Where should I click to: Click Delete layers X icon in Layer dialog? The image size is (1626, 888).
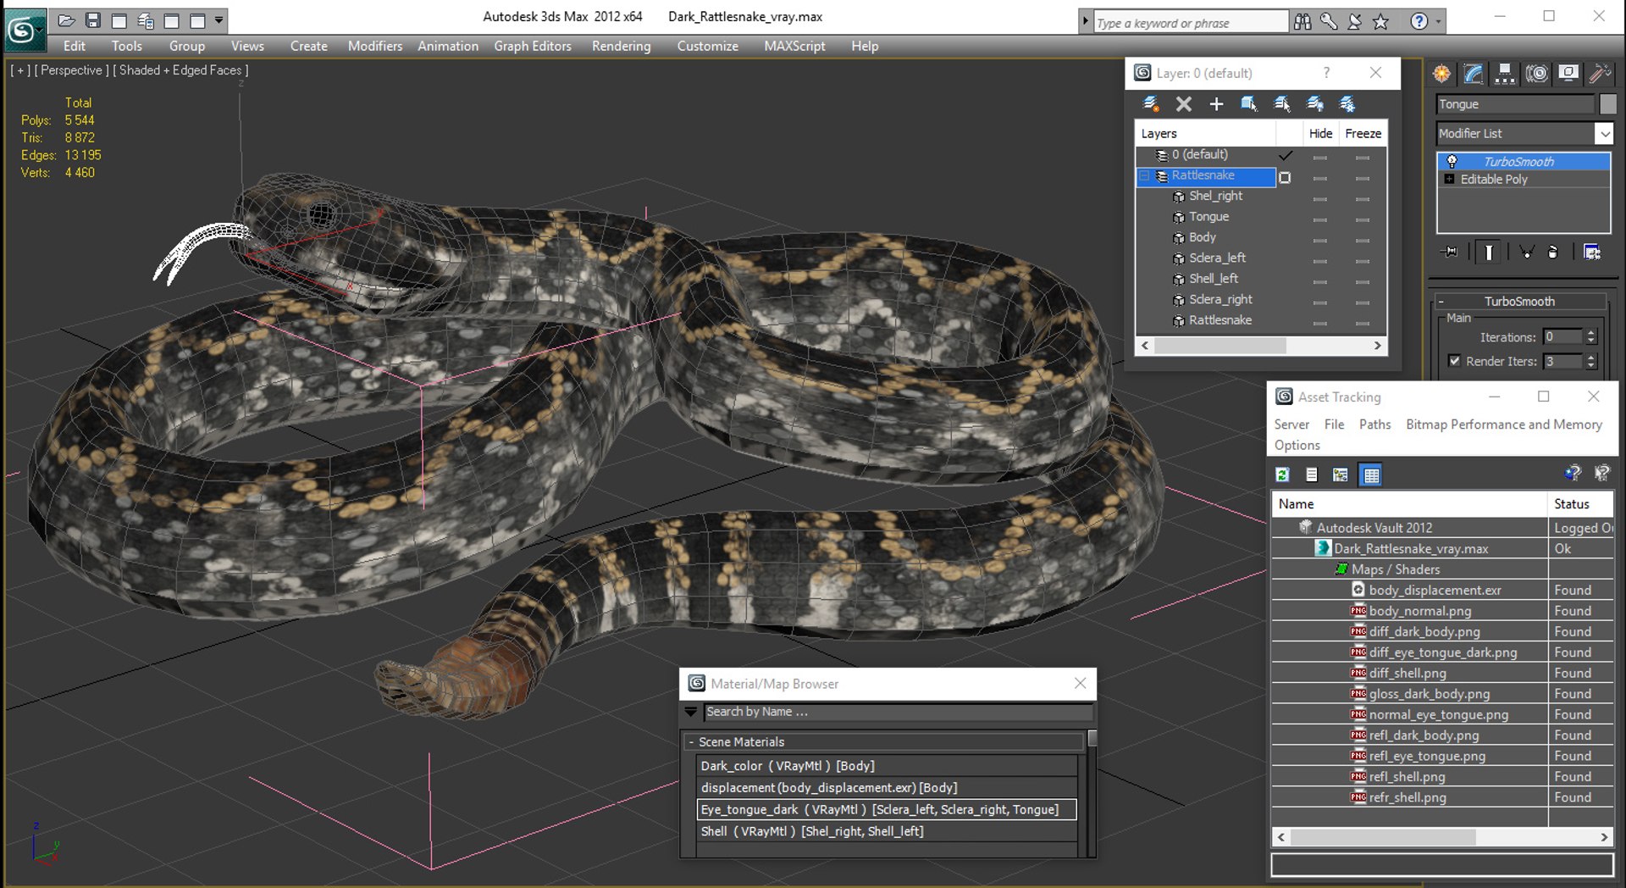pos(1184,104)
